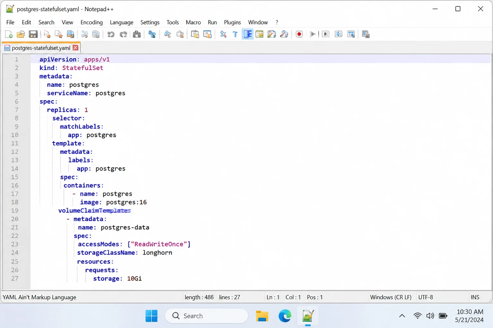The width and height of the screenshot is (493, 328).
Task: Click the length : 486 status field
Action: [199, 297]
